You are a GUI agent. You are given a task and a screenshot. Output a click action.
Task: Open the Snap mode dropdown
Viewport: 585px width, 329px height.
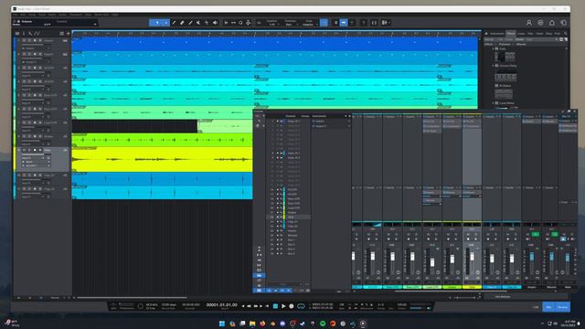[x=309, y=23]
